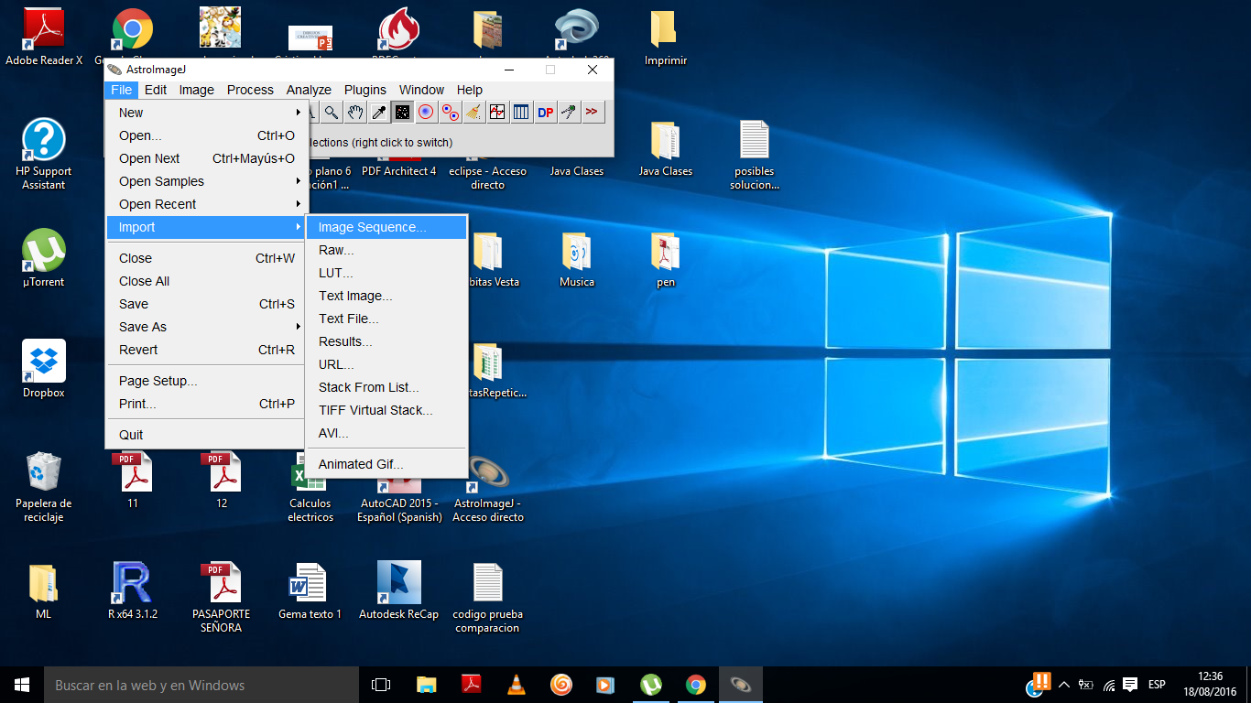Click Quit in the File menu

click(131, 435)
